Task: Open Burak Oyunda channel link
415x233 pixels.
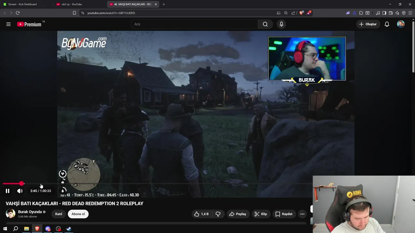Action: pos(30,212)
